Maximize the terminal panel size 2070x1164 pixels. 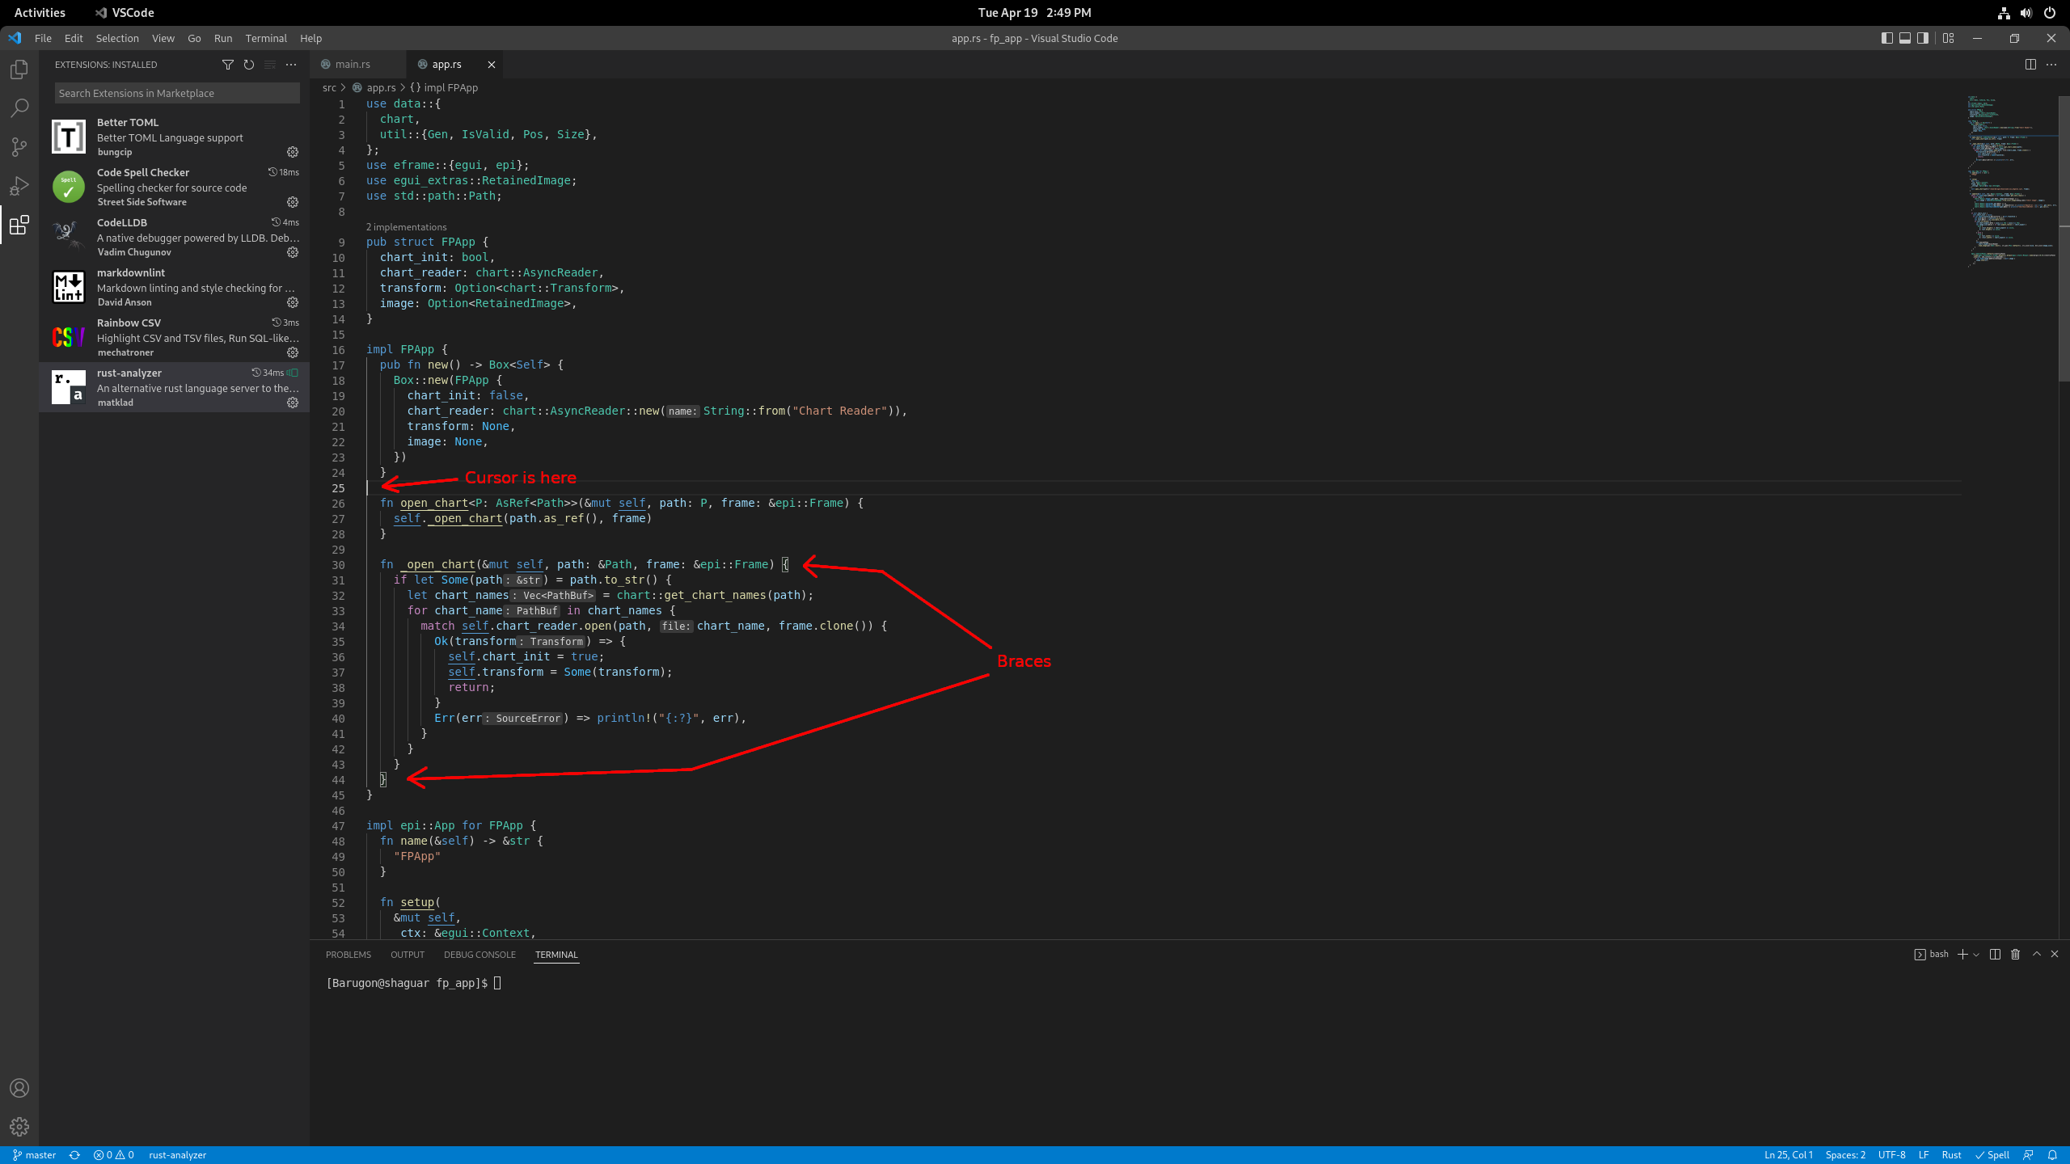click(x=2037, y=955)
